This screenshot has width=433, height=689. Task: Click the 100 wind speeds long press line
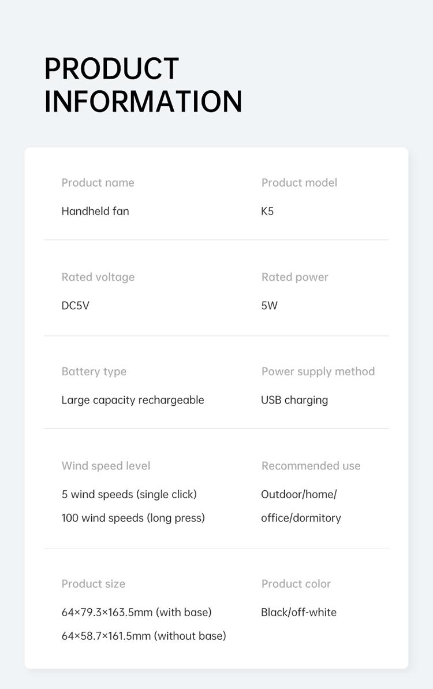(133, 518)
